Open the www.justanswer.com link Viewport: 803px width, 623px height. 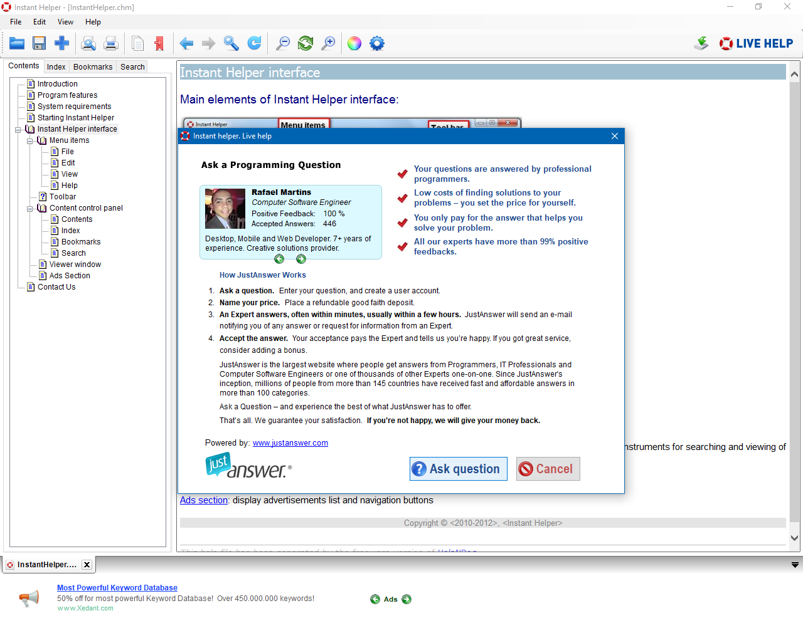[x=290, y=443]
